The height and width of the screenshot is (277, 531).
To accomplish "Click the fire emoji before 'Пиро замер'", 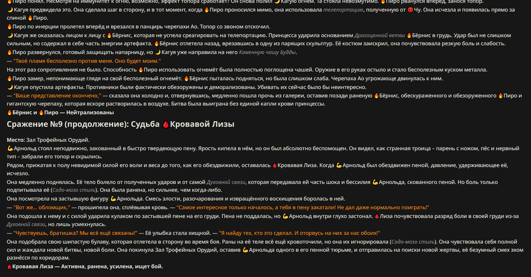I will coord(9,78).
